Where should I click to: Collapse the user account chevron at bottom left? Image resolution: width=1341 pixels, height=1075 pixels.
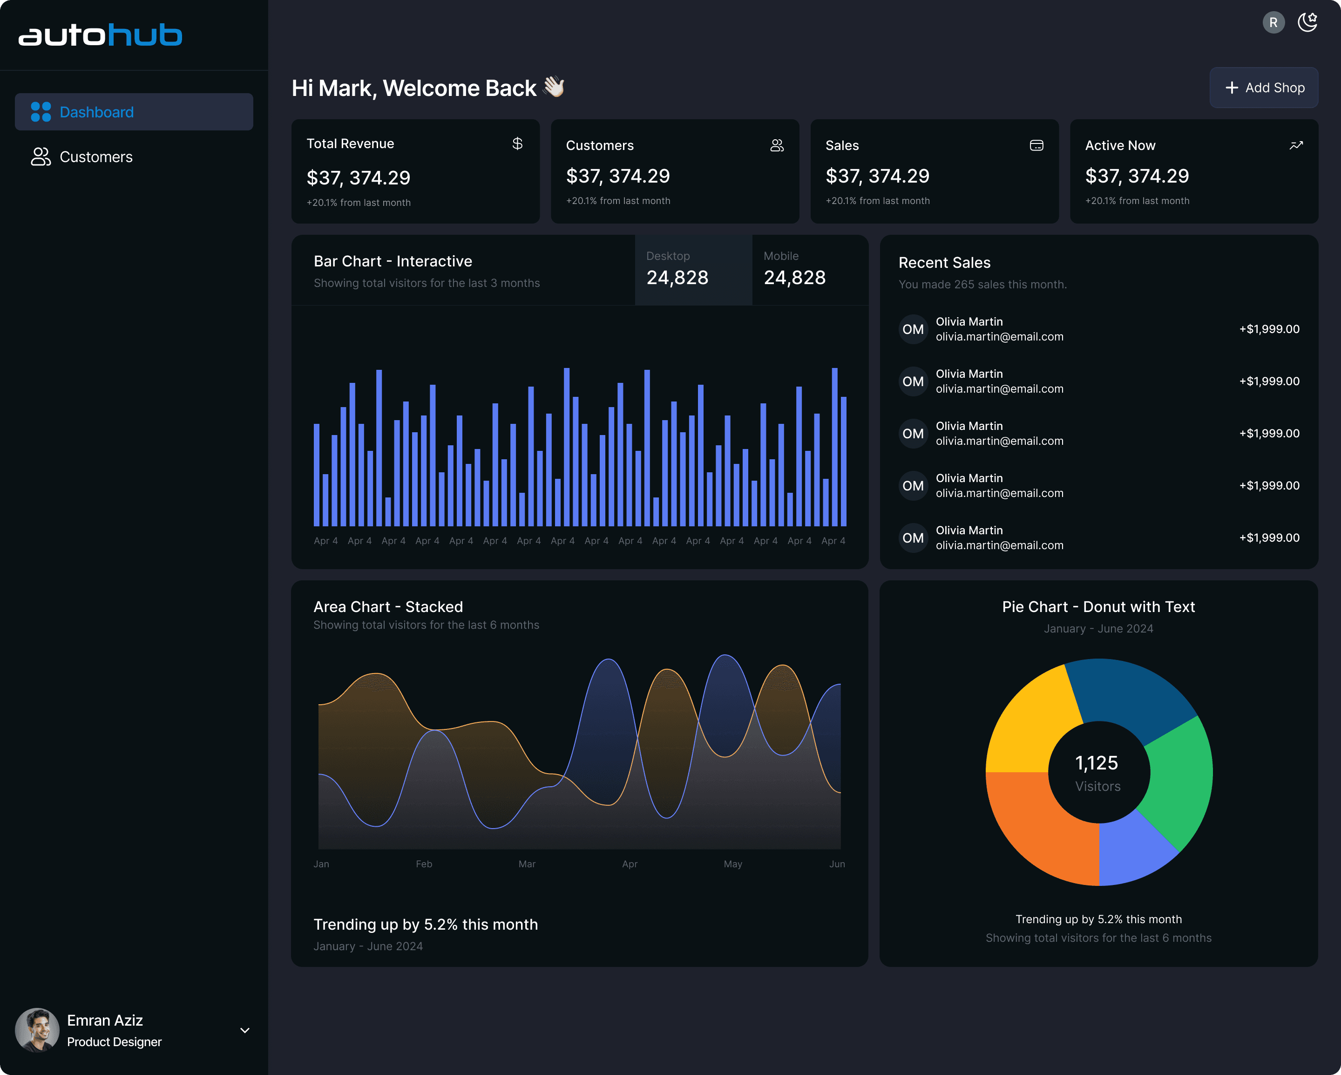[244, 1030]
